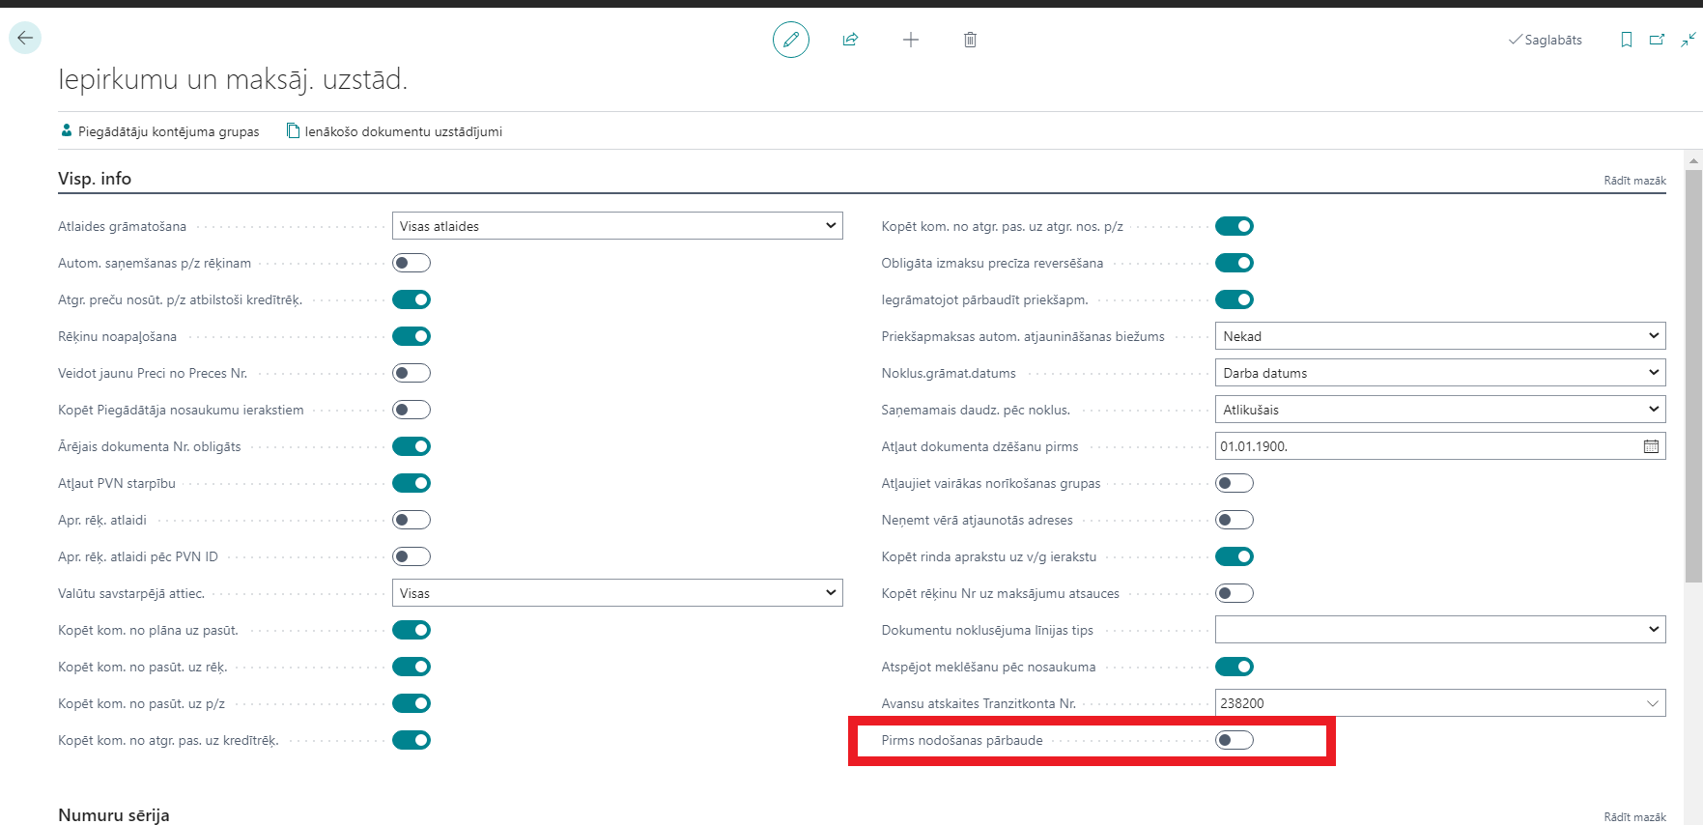The height and width of the screenshot is (825, 1703).
Task: Open calendar picker for Atļaut dokumenta dzēšanu pirms
Action: [1651, 446]
